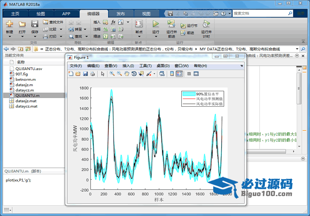Toggle the Insert Colorbar button
The width and height of the screenshot is (310, 216).
172,74
